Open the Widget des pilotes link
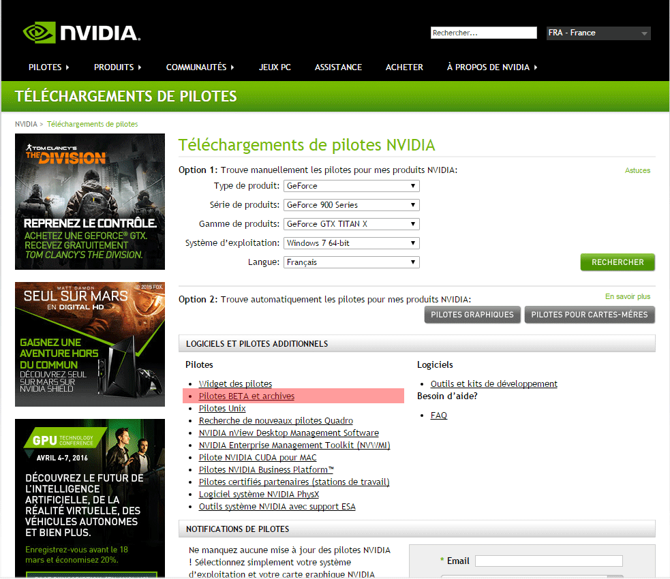 (235, 384)
